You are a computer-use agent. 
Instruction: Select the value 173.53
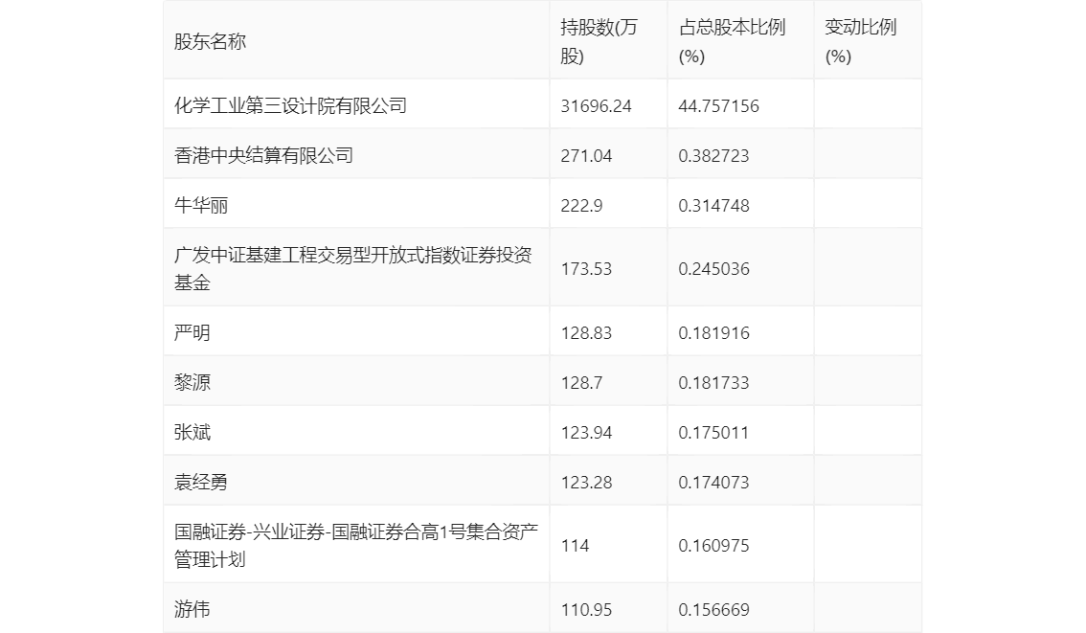[x=587, y=269]
